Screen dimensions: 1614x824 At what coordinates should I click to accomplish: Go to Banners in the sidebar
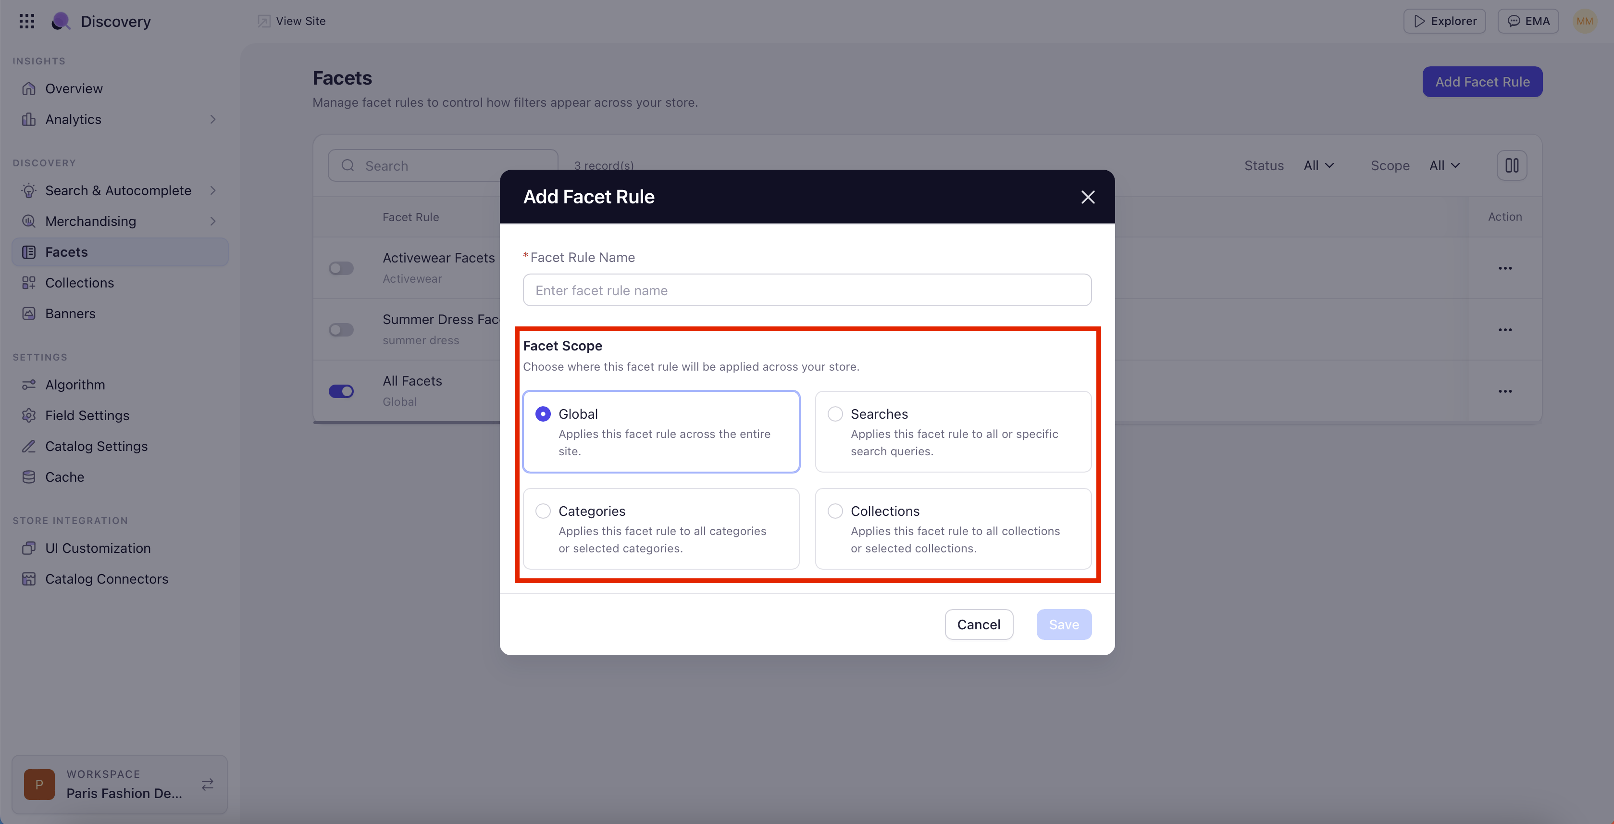point(120,313)
